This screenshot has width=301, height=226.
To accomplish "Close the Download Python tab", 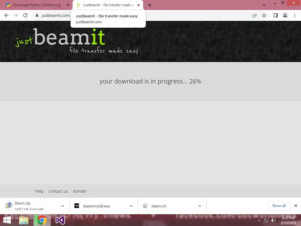I will [68, 5].
